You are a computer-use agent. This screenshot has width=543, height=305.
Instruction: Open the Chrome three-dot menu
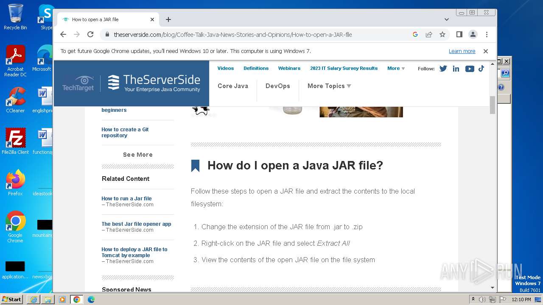click(487, 34)
